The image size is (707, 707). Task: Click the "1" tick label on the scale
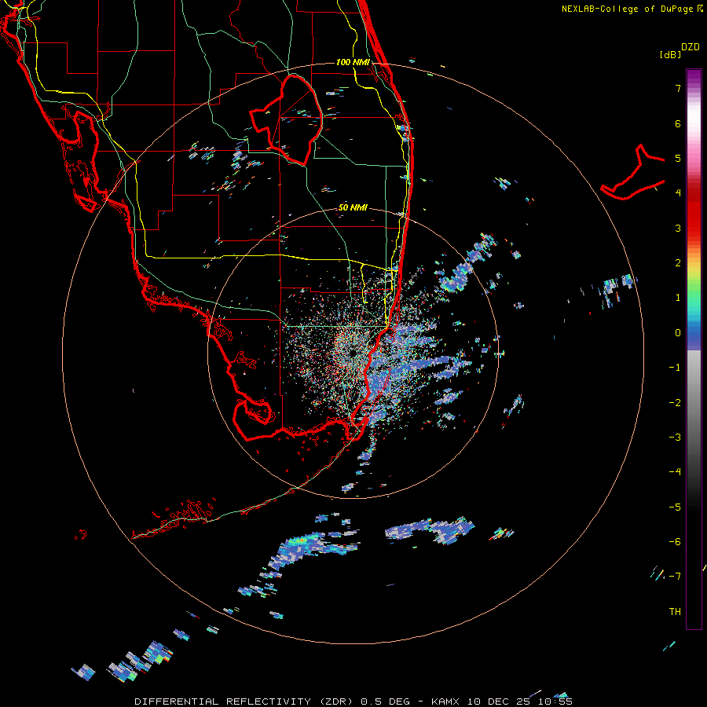click(x=678, y=298)
